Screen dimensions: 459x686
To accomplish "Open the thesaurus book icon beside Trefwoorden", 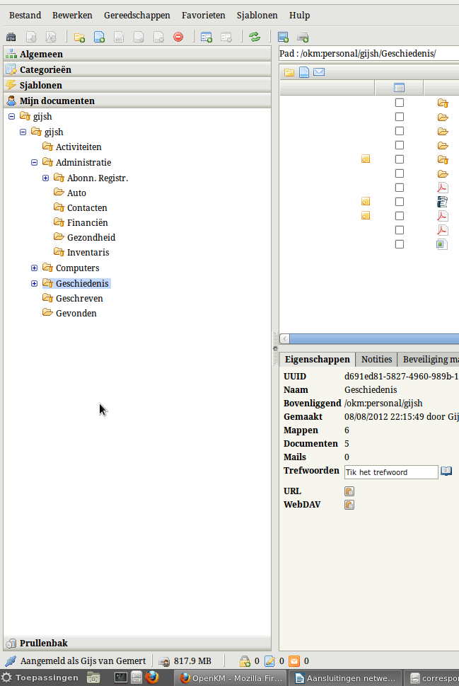I will (446, 471).
